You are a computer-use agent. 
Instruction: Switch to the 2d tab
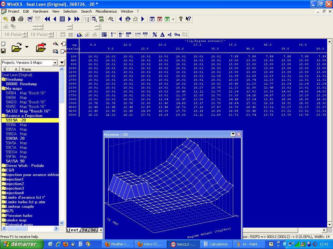coord(85,230)
